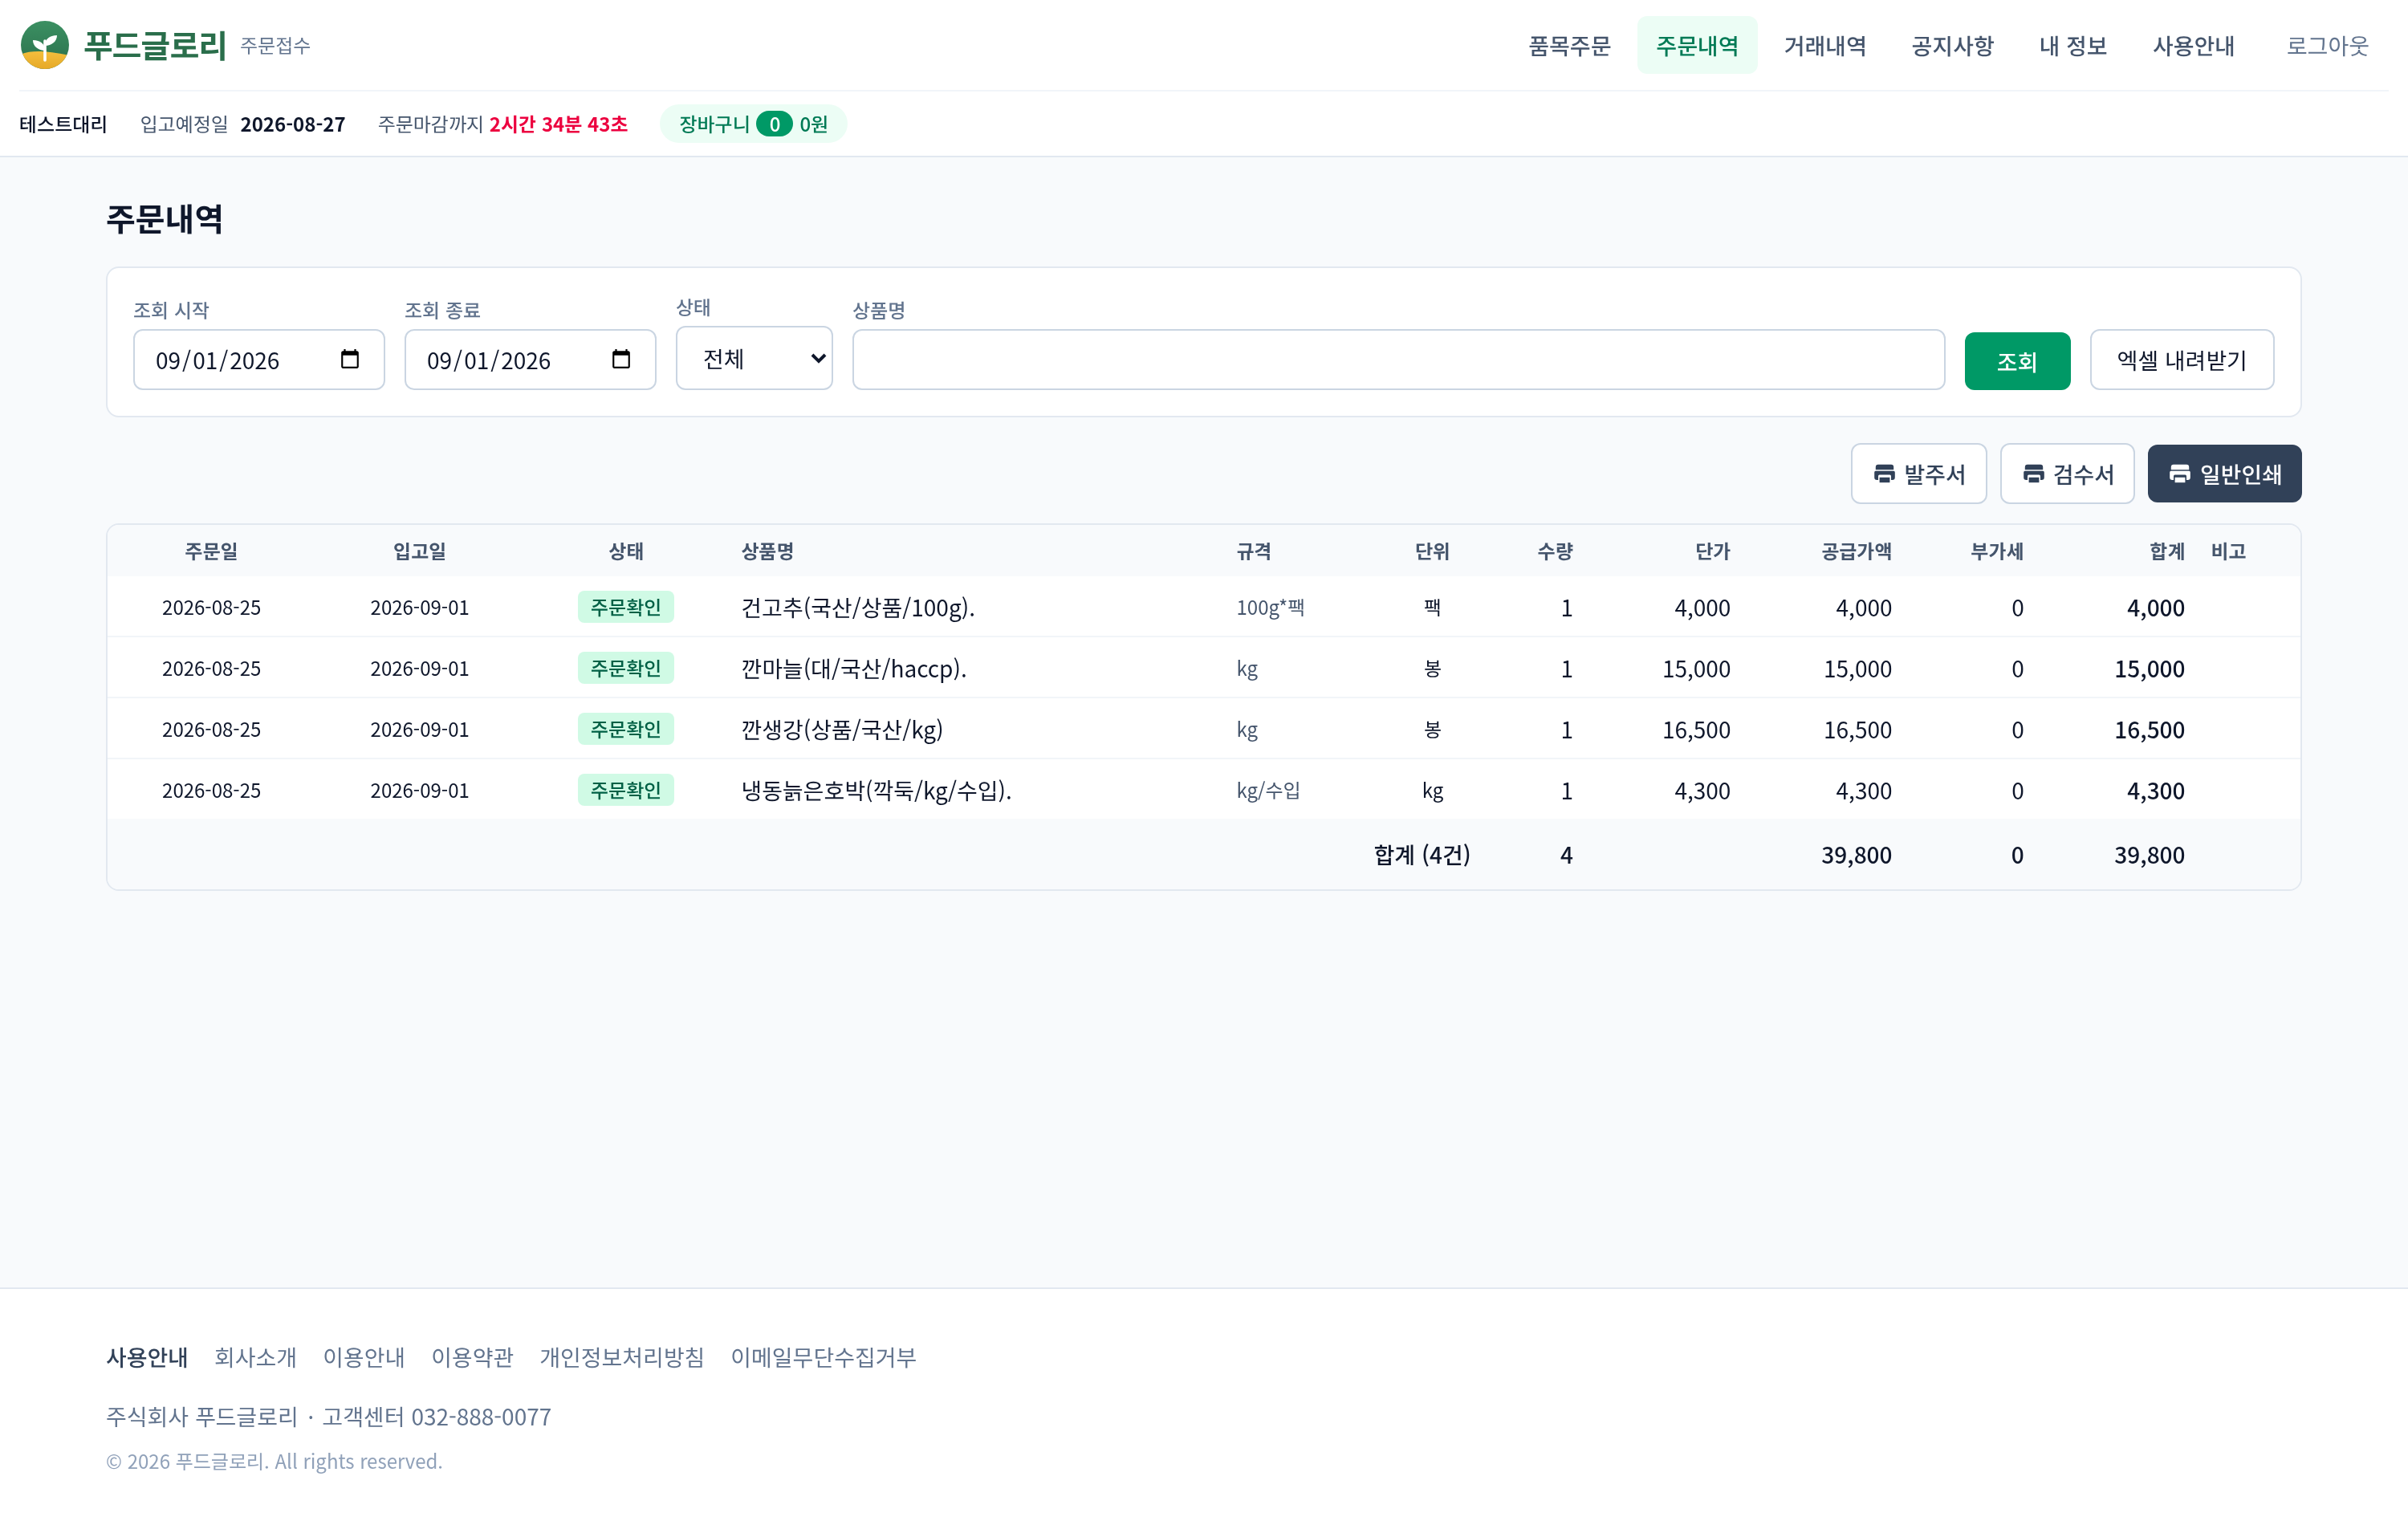Open 이용약관 footer link
The width and height of the screenshot is (2408, 1525).
[x=472, y=1357]
